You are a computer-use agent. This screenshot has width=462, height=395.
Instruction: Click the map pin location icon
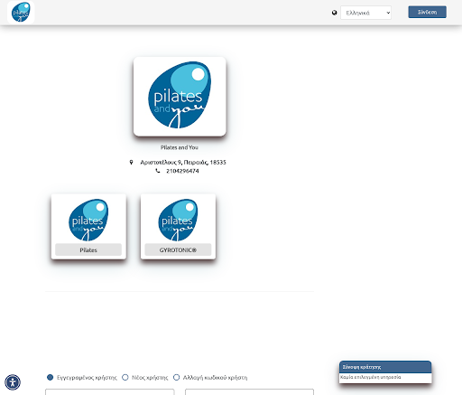pyautogui.click(x=131, y=162)
